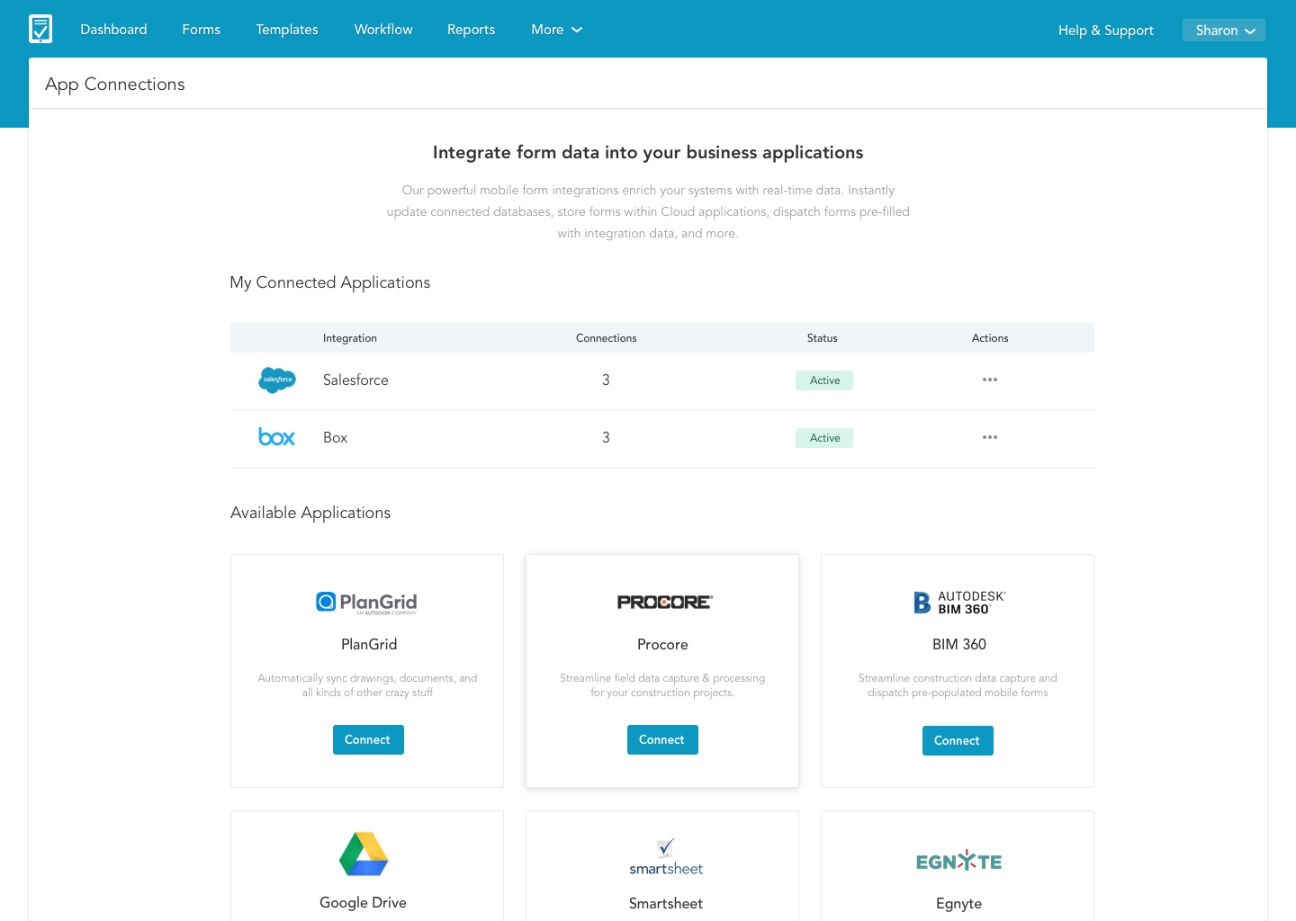Click the PlanGrid logo
The width and height of the screenshot is (1296, 921).
point(366,603)
